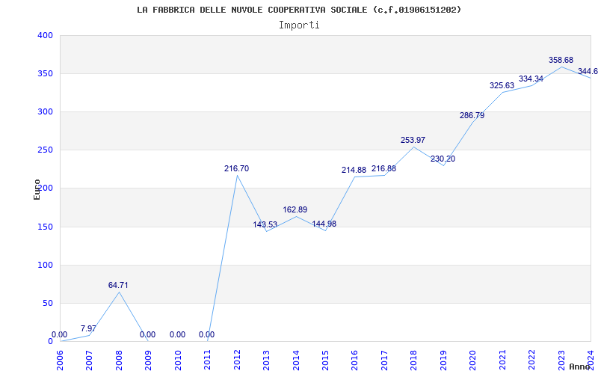Click the x-axis year 2007
Viewport: 598px width, 374px height.
89,361
